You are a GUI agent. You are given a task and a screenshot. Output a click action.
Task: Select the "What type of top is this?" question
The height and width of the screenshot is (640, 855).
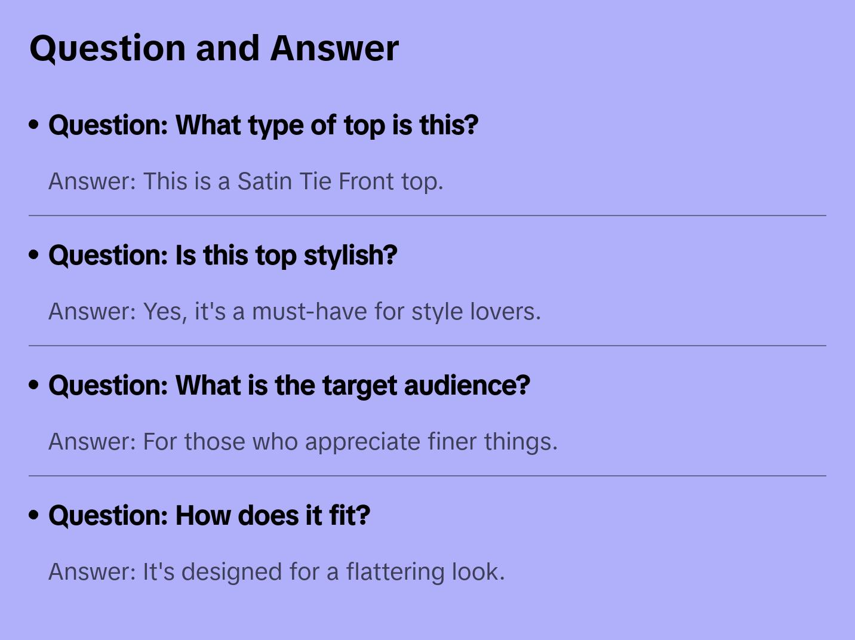pos(263,125)
